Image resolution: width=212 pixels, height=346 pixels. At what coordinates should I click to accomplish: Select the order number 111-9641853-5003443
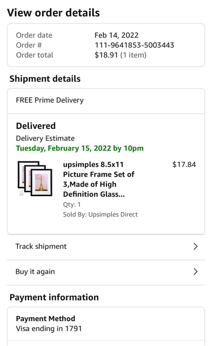tap(134, 45)
